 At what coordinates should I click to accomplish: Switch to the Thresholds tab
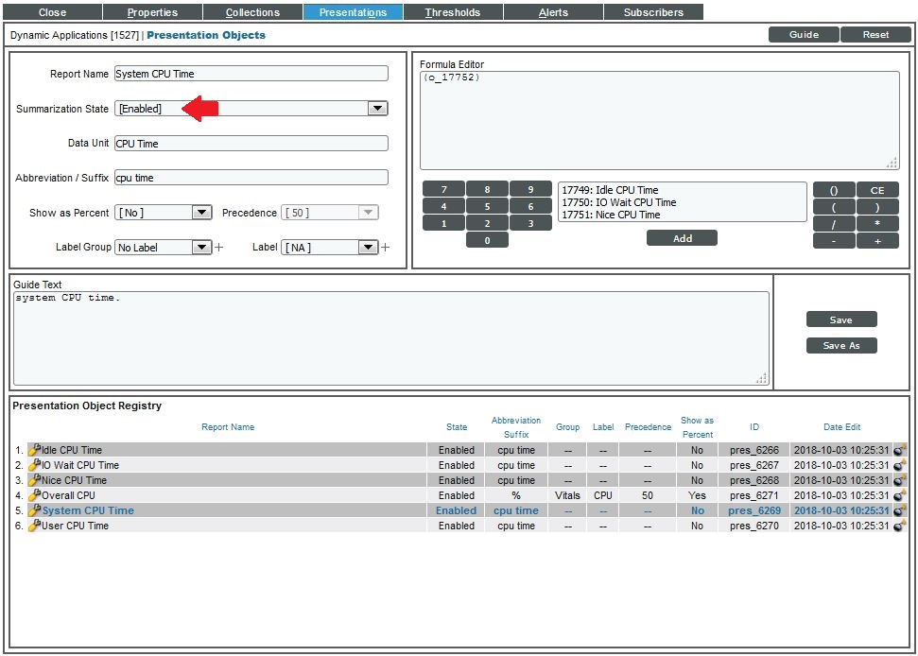[453, 12]
